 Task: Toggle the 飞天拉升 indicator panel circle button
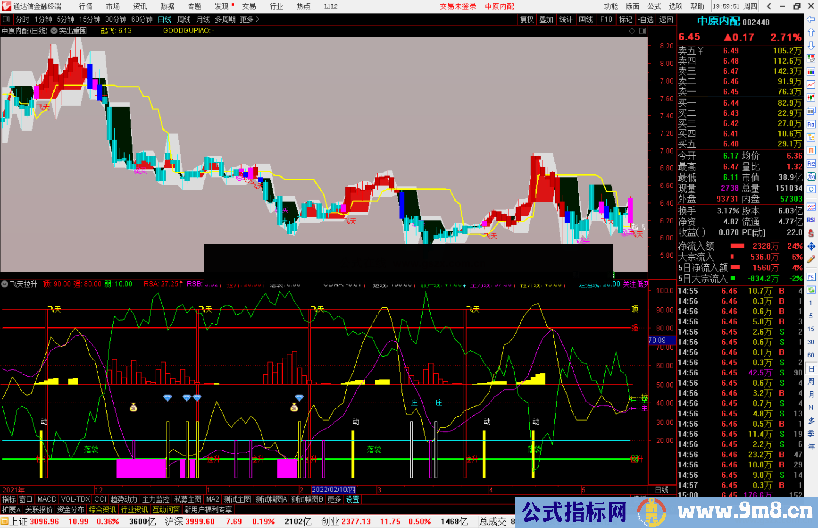[5, 284]
